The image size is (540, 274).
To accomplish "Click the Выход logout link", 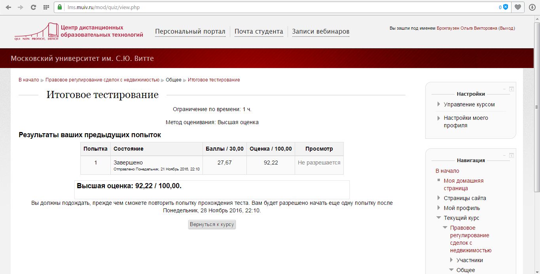I will (x=506, y=28).
